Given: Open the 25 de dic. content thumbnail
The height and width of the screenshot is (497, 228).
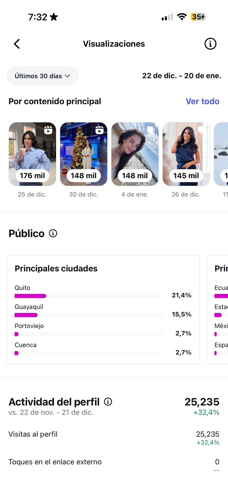Looking at the screenshot, I should pos(33,154).
